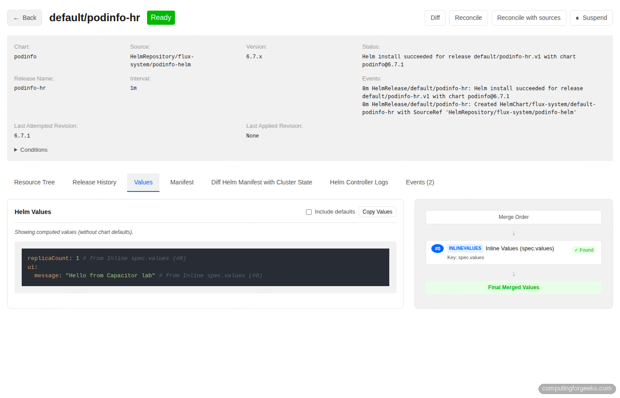Click Showing computed values note
This screenshot has height=398, width=620.
(x=74, y=232)
